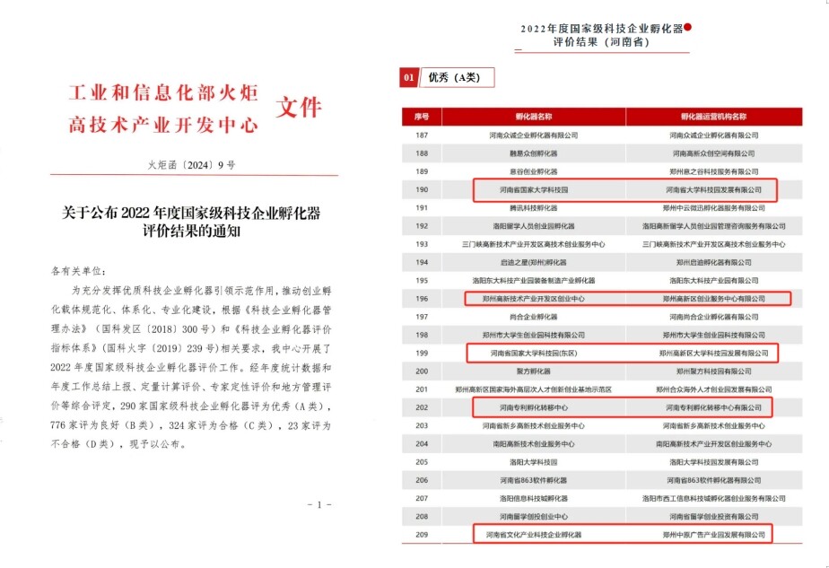Click the "孵化器名称" column header
This screenshot has width=829, height=568.
point(533,117)
